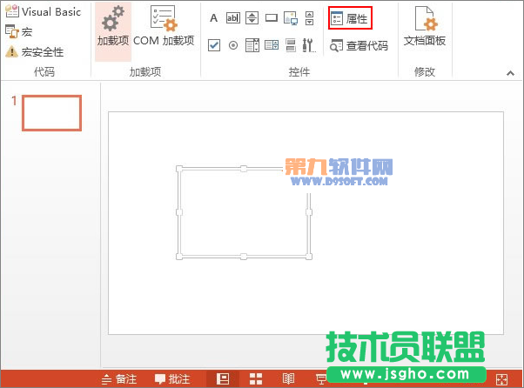Open the Visual Basic editor

44,11
